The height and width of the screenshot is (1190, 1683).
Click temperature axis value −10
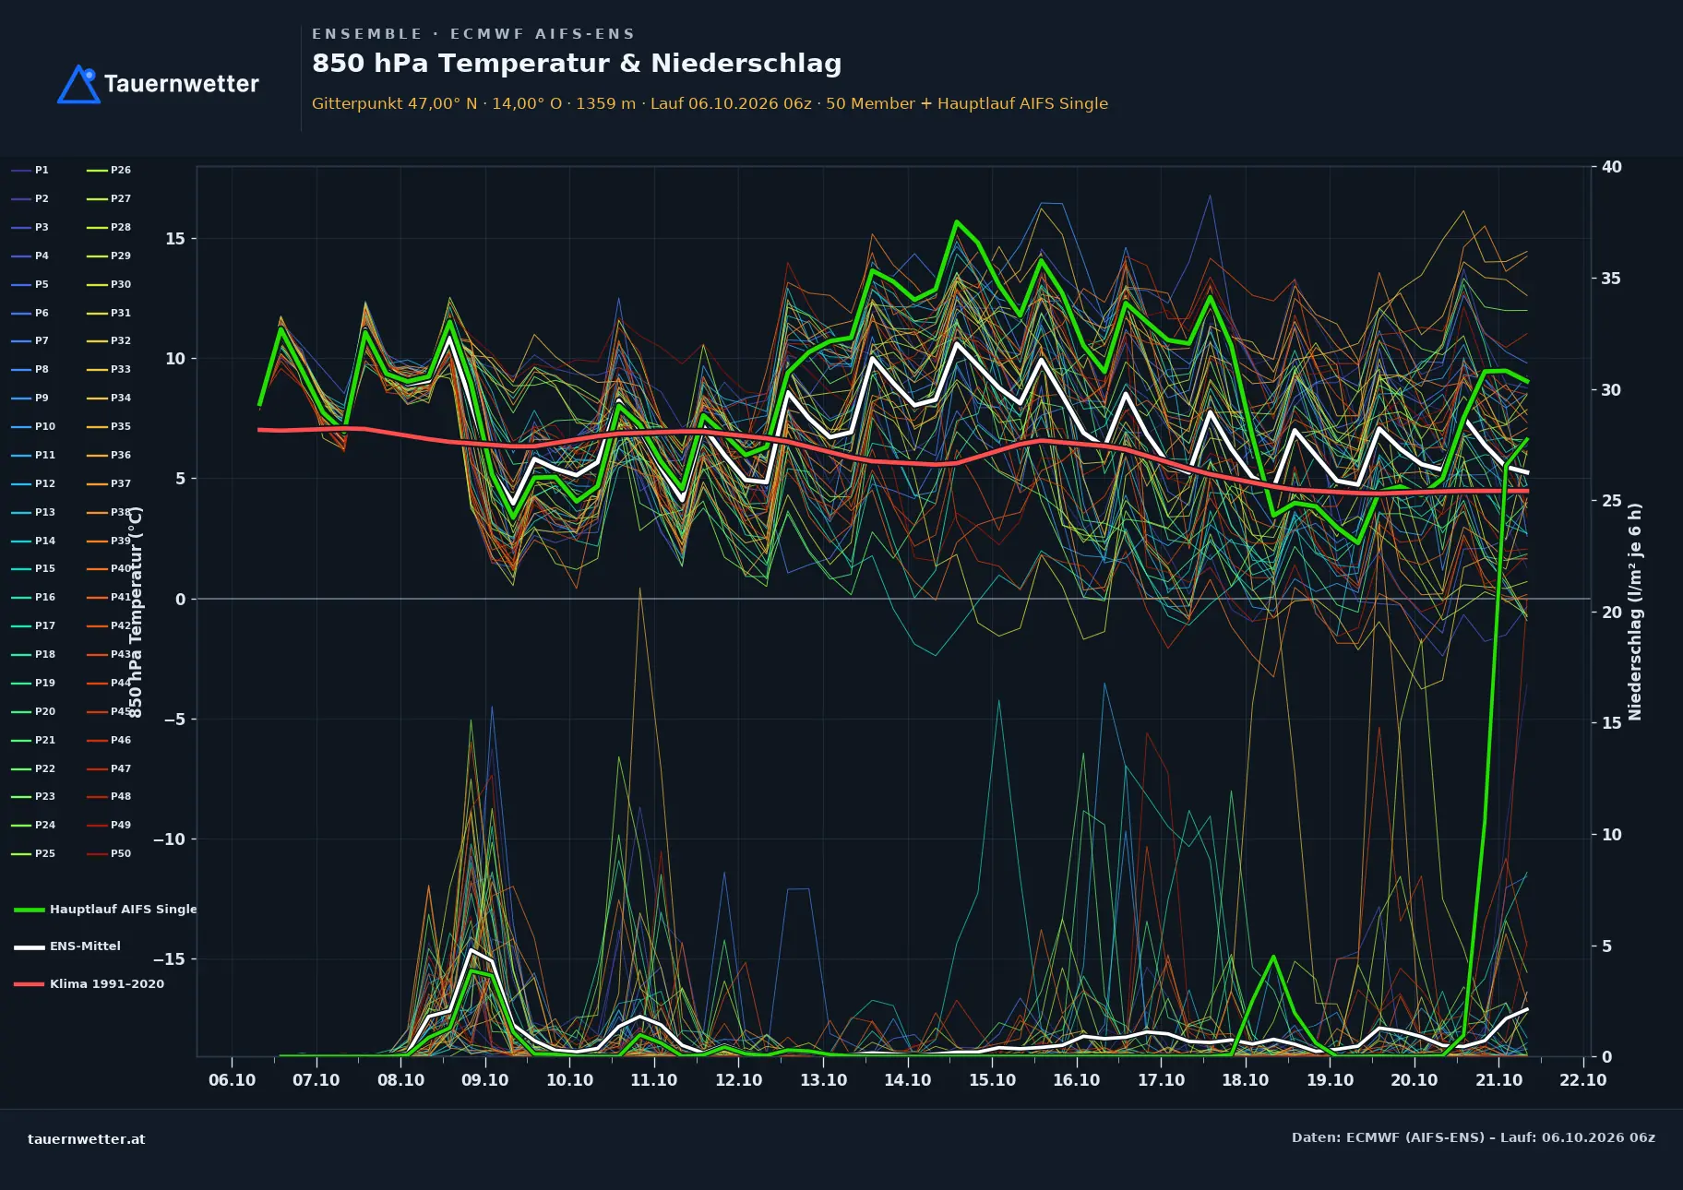point(169,839)
